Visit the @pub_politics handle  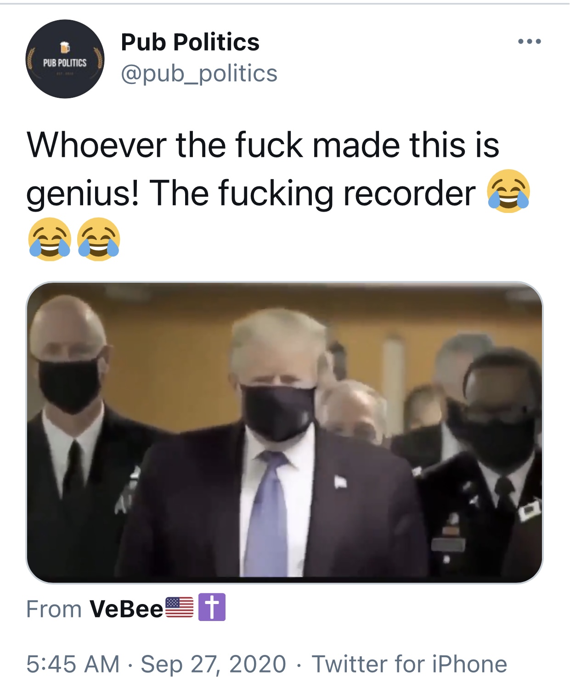coord(199,73)
